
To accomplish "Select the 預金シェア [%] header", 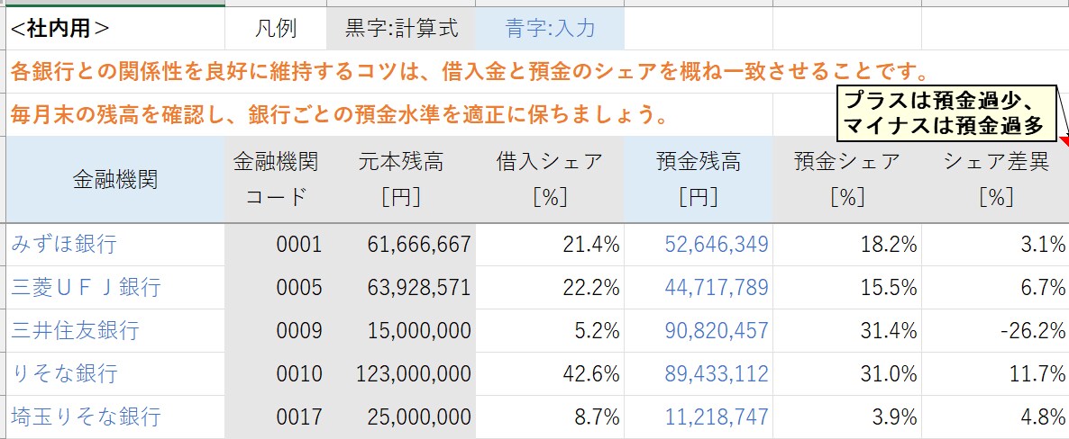I will click(x=846, y=179).
